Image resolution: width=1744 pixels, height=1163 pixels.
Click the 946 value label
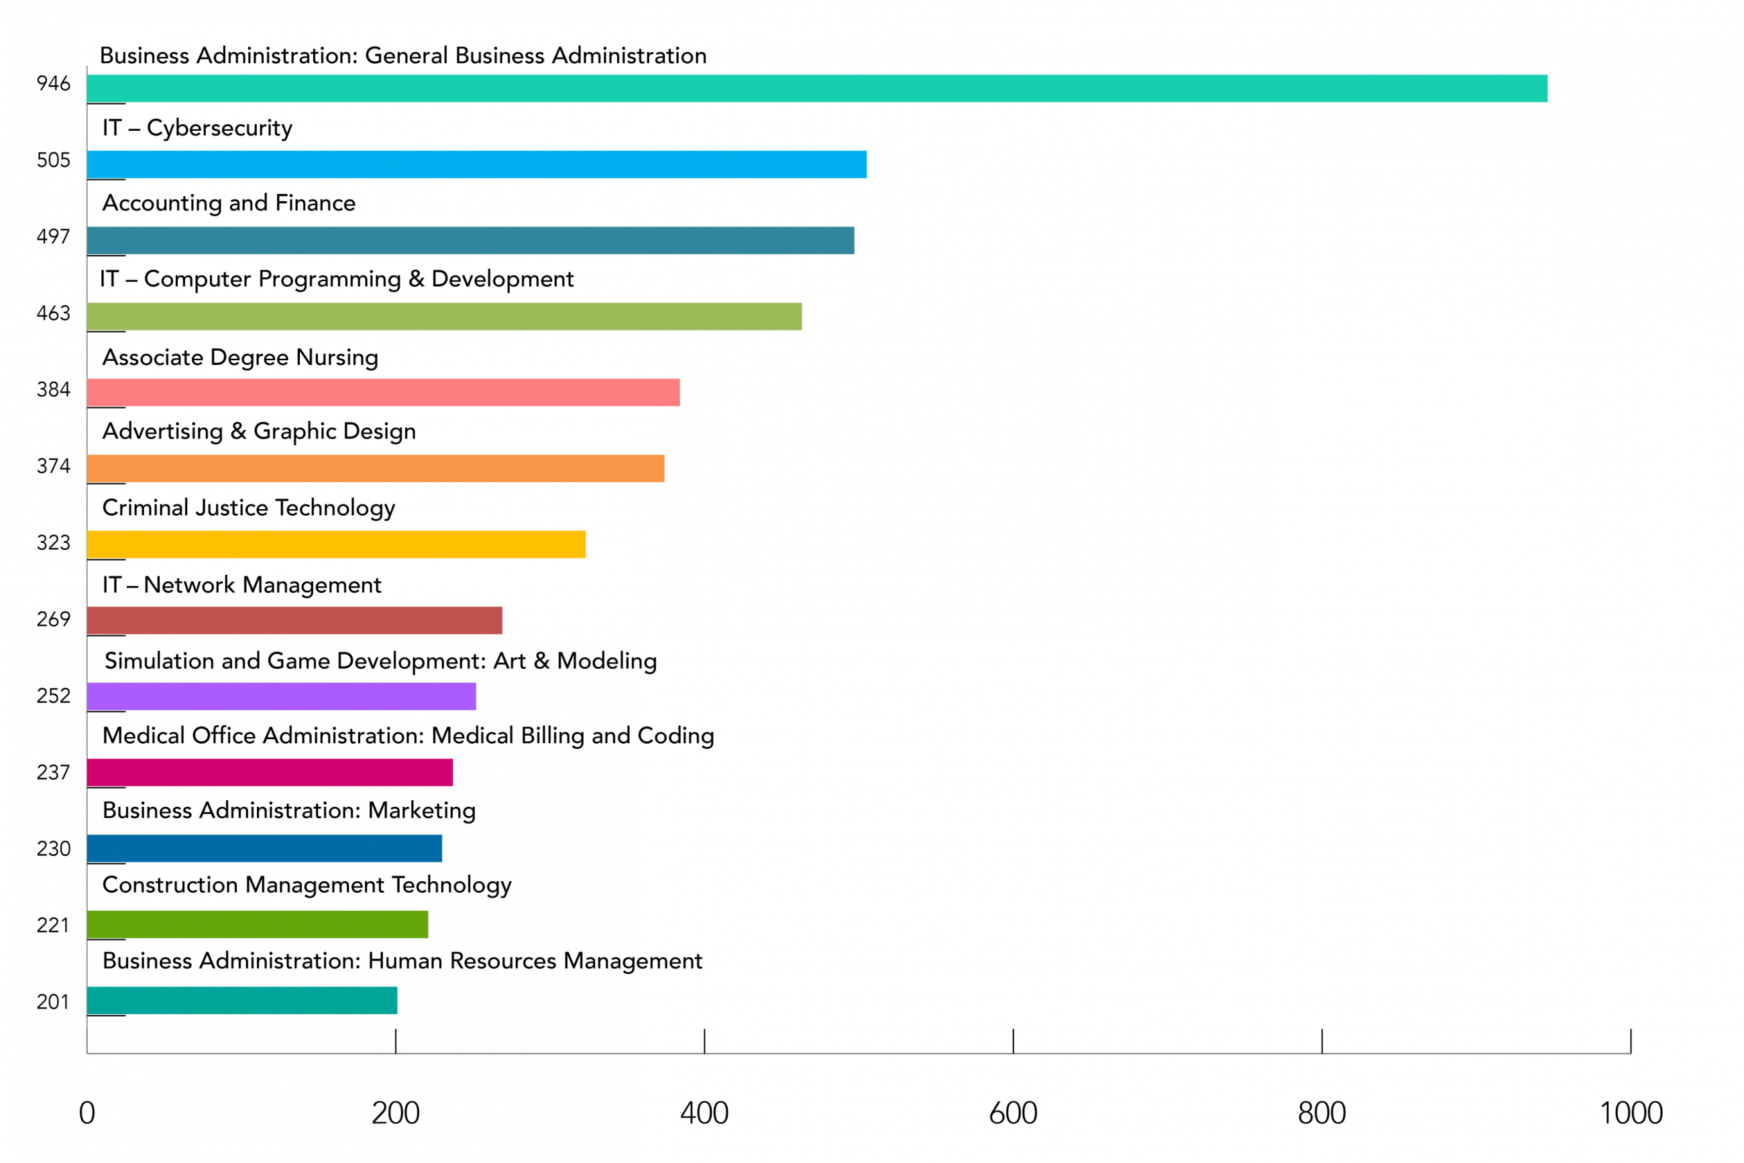point(54,84)
